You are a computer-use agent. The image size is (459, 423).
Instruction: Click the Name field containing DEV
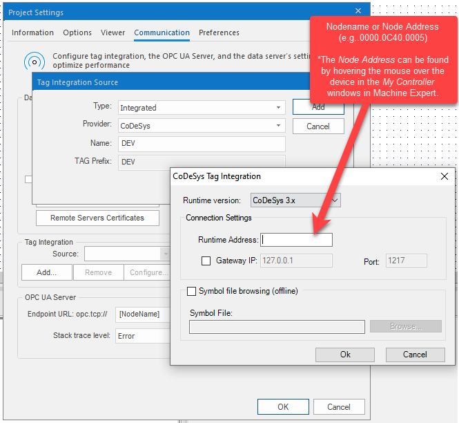point(202,144)
